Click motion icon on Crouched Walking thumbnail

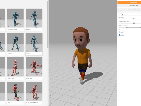[9, 26]
